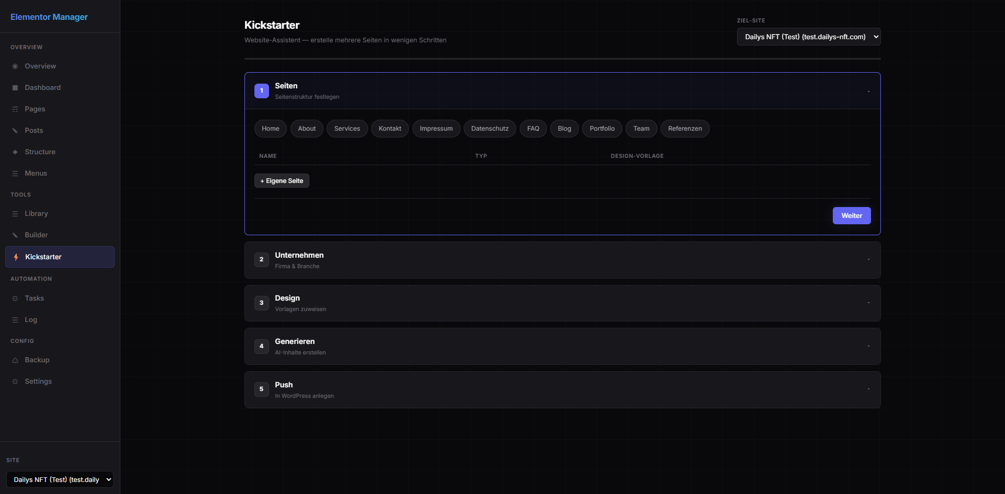Toggle the Portfolio page chip
Image resolution: width=1005 pixels, height=494 pixels.
pos(601,129)
